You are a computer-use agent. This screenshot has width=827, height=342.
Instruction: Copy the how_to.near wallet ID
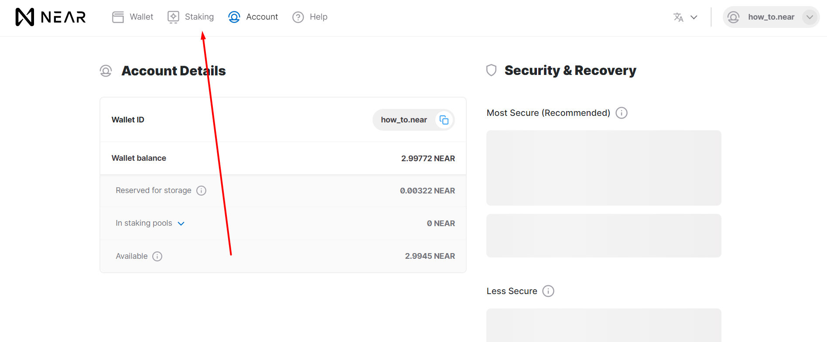444,120
